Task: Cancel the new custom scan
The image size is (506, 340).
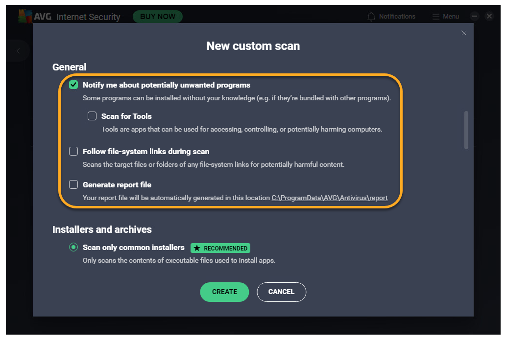Action: (281, 292)
